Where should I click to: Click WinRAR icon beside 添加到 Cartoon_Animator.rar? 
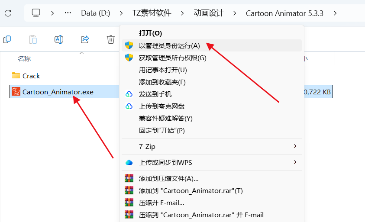[129, 190]
